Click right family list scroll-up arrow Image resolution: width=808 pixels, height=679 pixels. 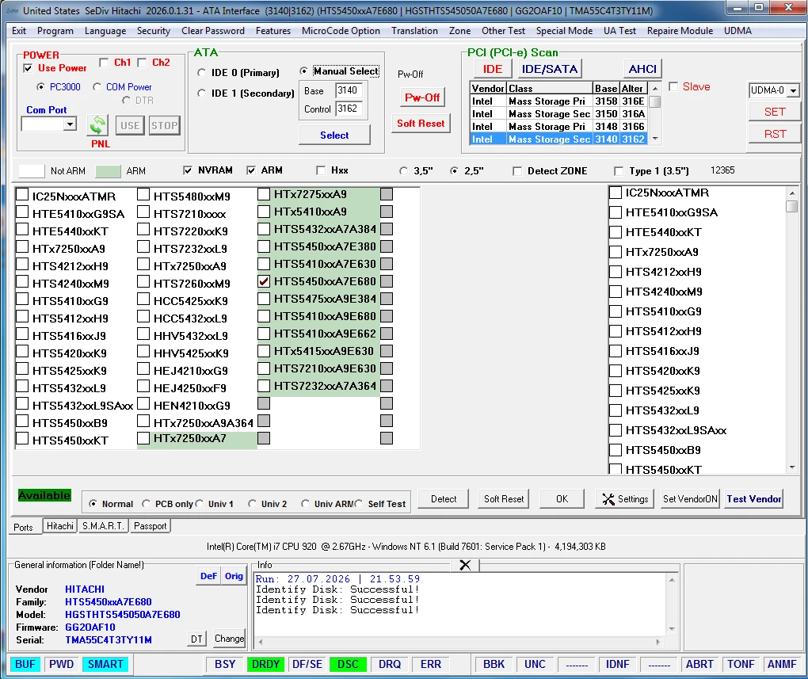point(792,193)
